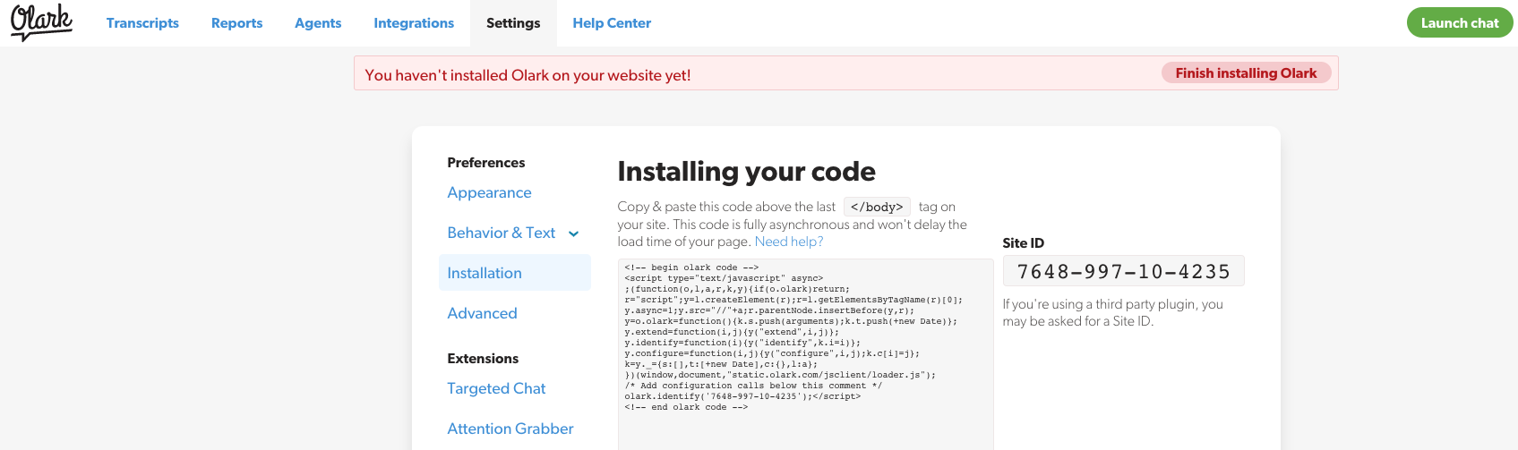Image resolution: width=1518 pixels, height=450 pixels.
Task: Go to the Reports tab
Action: pyautogui.click(x=236, y=23)
